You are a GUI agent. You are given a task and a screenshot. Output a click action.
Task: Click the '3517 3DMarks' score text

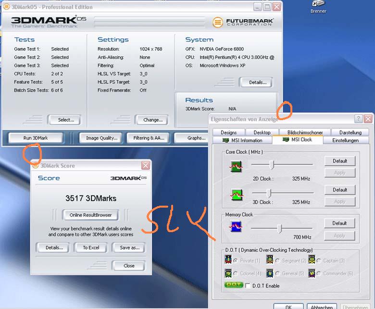coord(91,198)
